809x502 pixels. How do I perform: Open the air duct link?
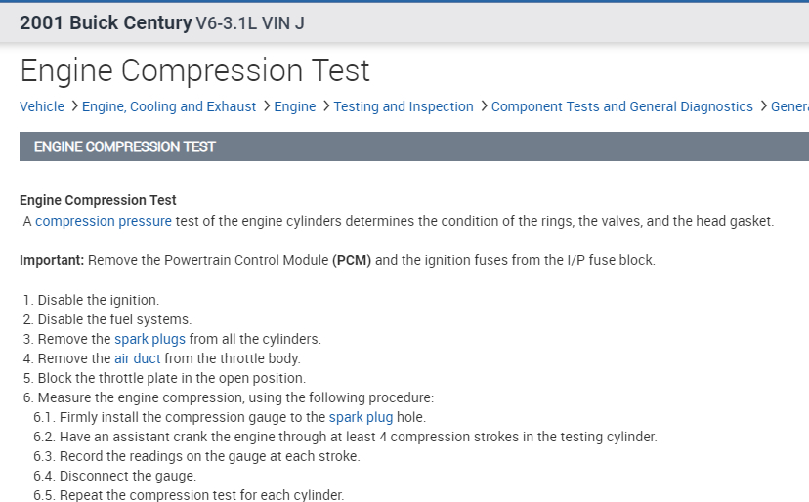coord(137,358)
